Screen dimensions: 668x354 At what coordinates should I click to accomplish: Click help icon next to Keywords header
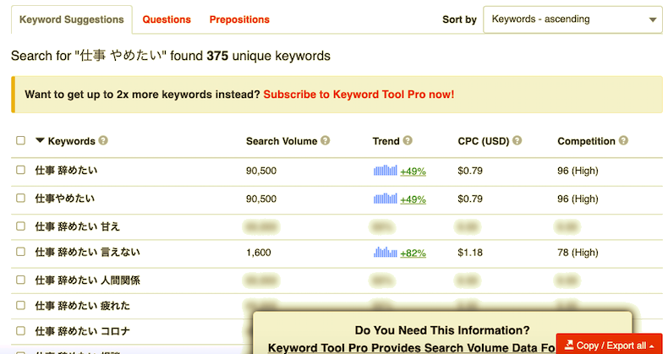click(103, 141)
